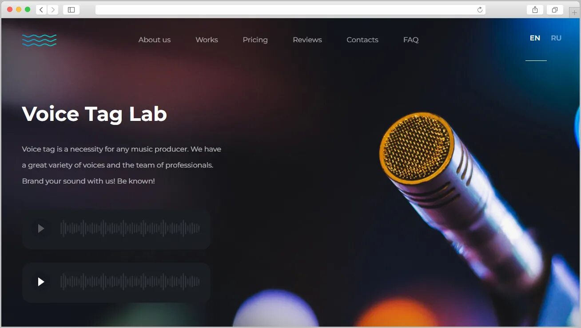Open the About us menu item
This screenshot has width=581, height=328.
coord(155,40)
